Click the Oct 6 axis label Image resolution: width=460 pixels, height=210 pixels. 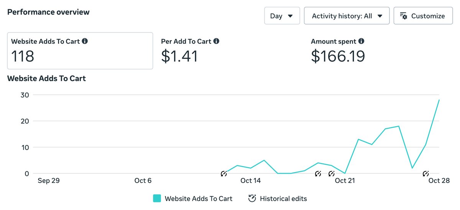143,181
